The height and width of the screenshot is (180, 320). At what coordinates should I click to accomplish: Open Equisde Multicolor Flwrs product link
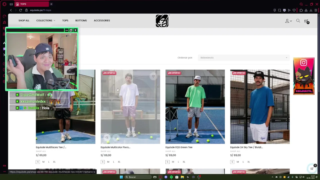coord(115,147)
